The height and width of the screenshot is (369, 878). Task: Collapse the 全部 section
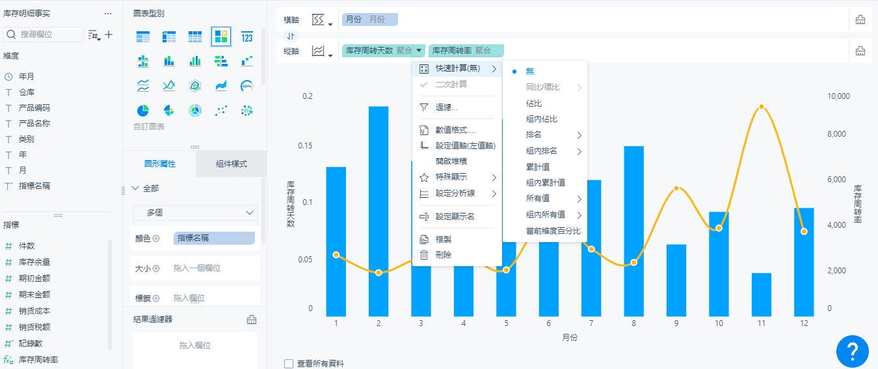pos(135,188)
